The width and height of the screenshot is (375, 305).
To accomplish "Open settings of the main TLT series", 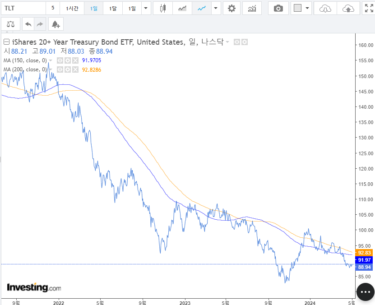I will (x=245, y=42).
